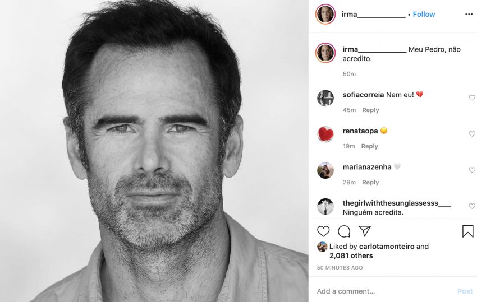Open thegirlwiththesunglassesss username link
The width and height of the screenshot is (477, 302).
[x=397, y=203]
